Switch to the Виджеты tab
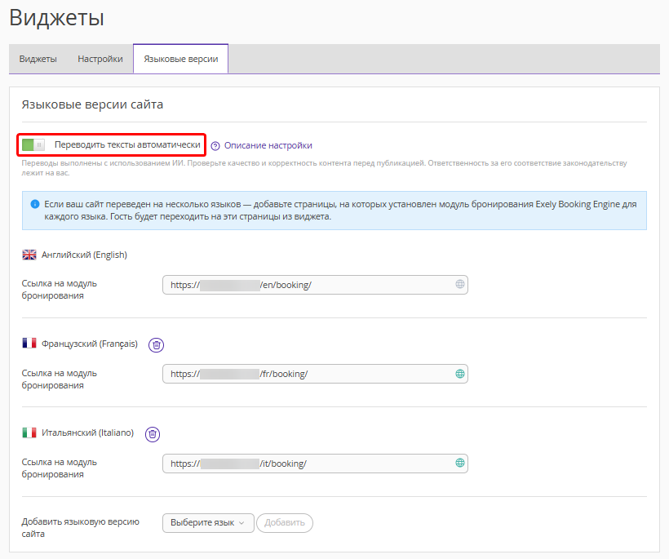The height and width of the screenshot is (559, 669). point(38,59)
